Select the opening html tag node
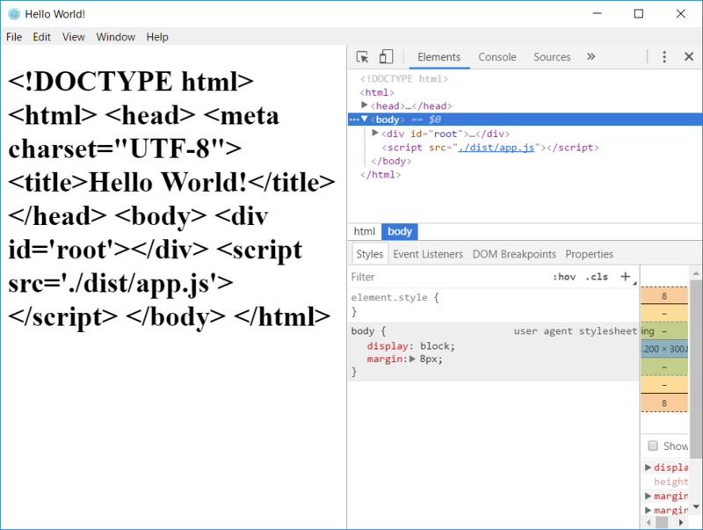This screenshot has height=530, width=703. [377, 92]
